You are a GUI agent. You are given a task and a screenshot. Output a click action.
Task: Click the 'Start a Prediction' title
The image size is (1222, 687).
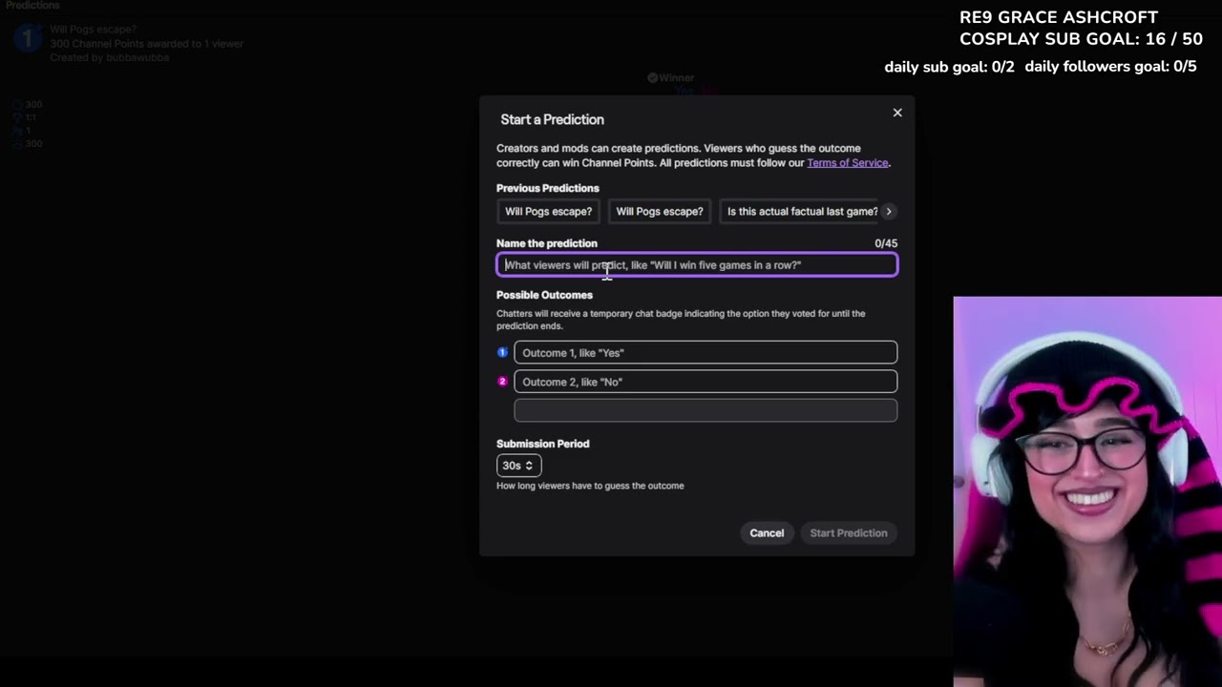552,119
